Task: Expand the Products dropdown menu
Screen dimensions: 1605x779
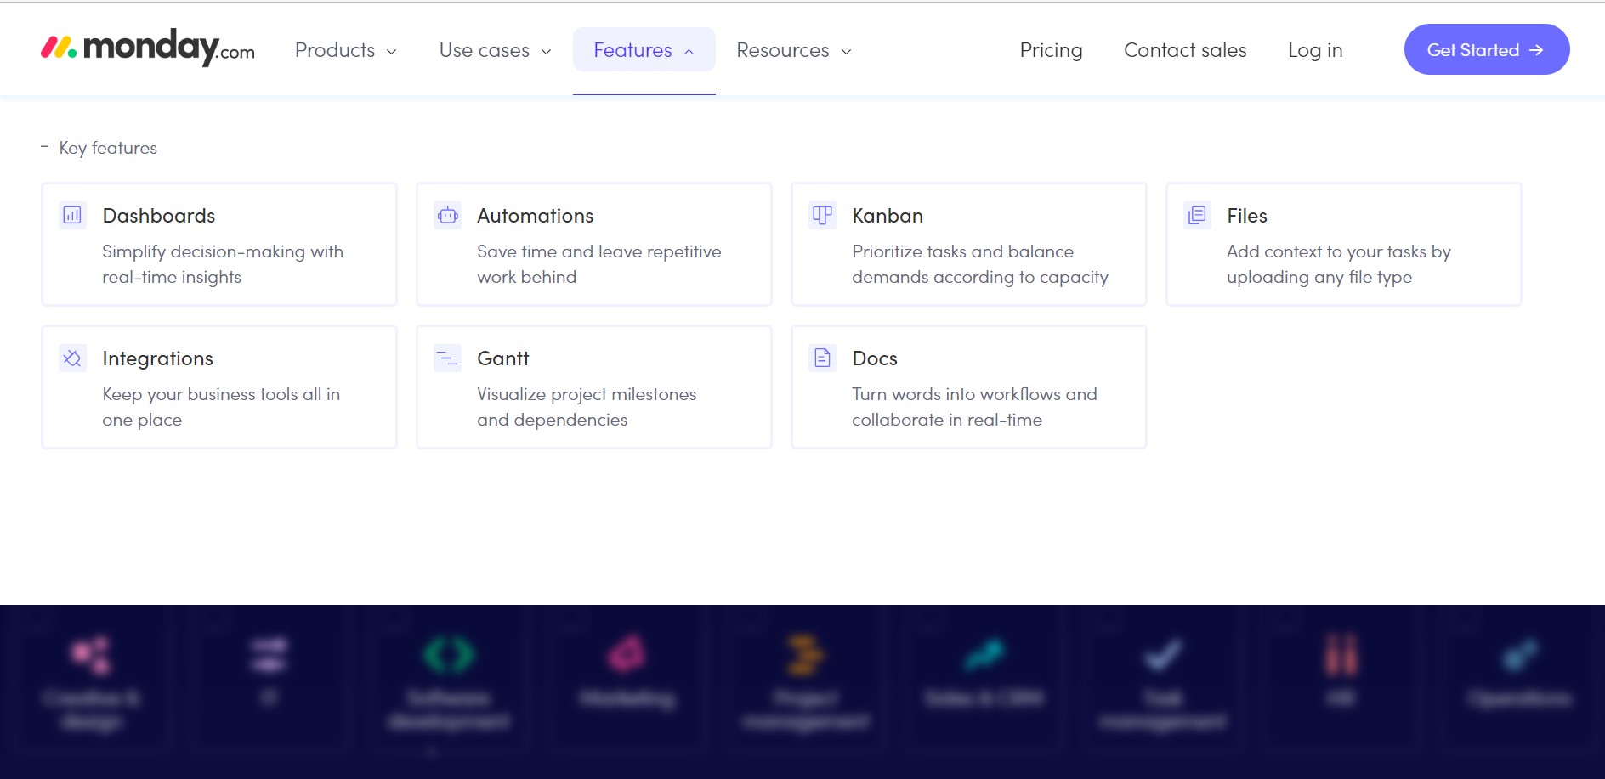Action: [345, 50]
